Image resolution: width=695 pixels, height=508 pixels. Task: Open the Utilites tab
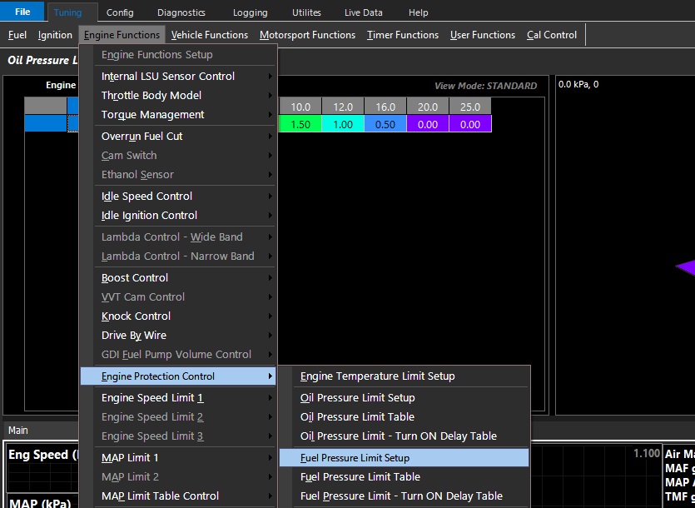[306, 12]
